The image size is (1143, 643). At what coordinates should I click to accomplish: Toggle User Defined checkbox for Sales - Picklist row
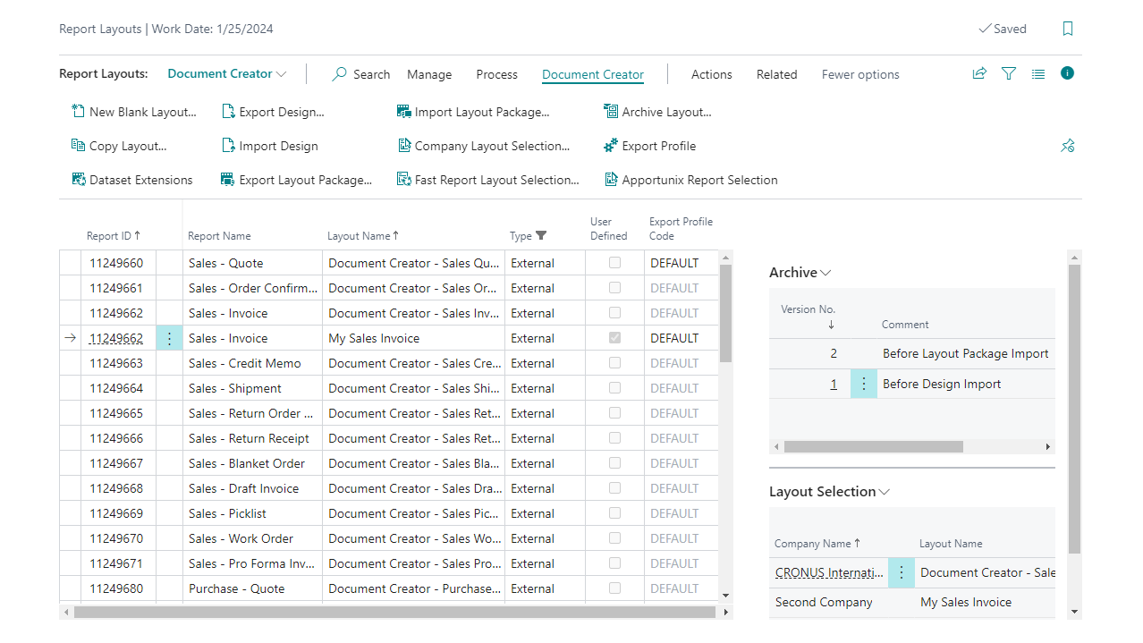click(614, 513)
